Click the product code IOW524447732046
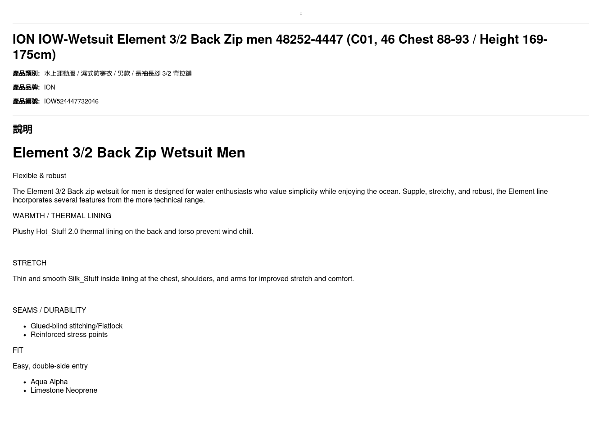This screenshot has width=598, height=431. [71, 101]
